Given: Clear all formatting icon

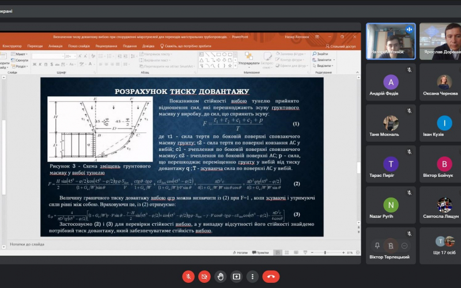Looking at the screenshot, I should pyautogui.click(x=93, y=56).
